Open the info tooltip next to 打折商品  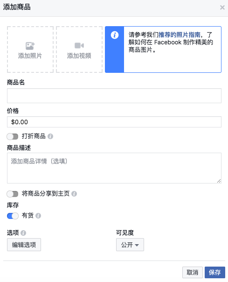pos(50,136)
